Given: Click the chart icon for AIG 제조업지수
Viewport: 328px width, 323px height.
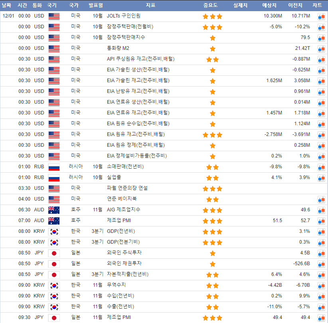Looking at the screenshot, I should click(321, 210).
